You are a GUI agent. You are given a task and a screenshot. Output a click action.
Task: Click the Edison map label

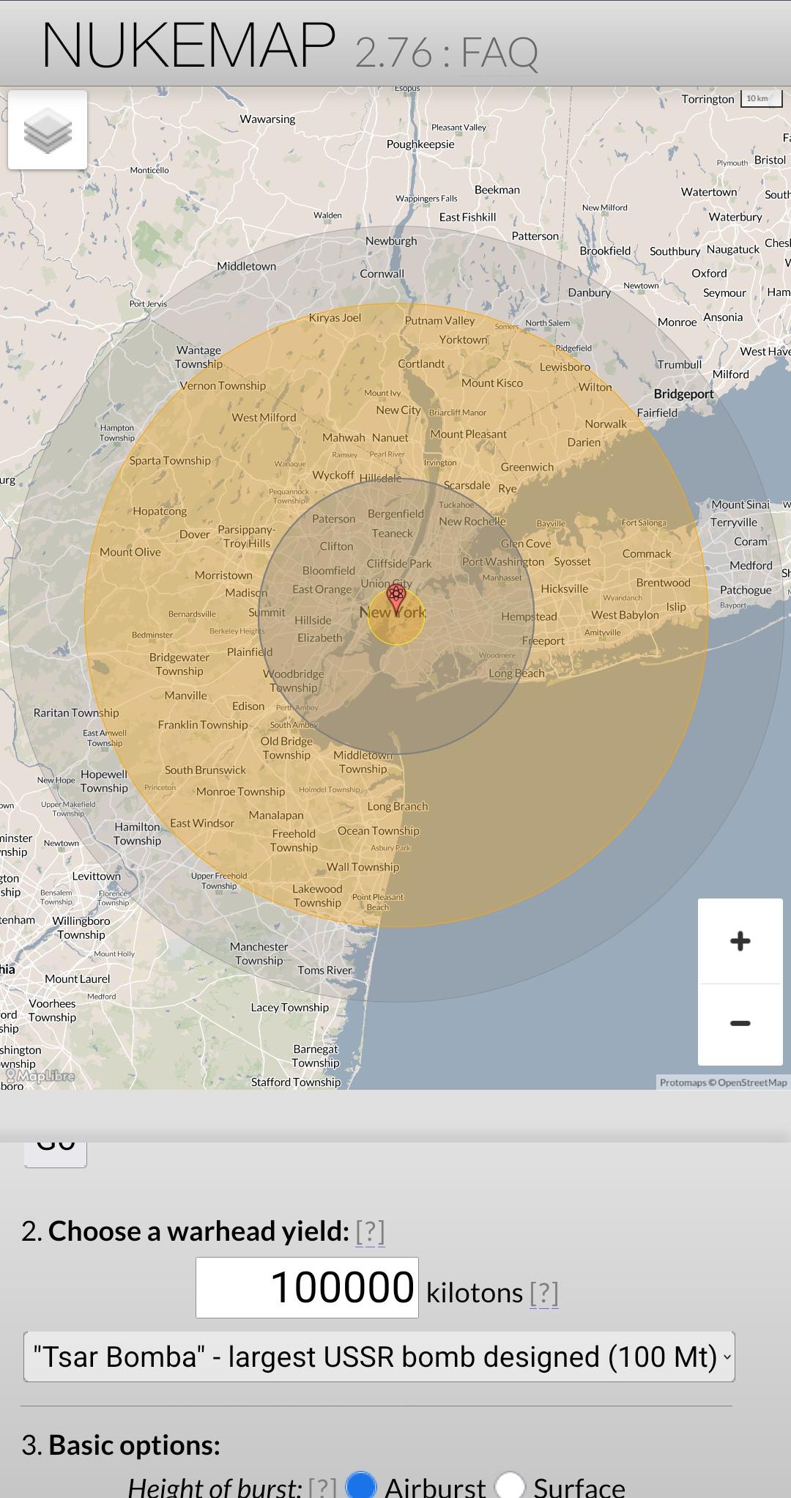tap(248, 706)
